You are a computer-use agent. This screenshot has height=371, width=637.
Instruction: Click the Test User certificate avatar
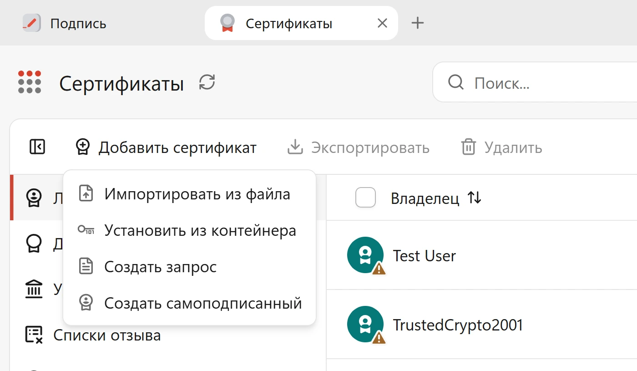(x=365, y=255)
